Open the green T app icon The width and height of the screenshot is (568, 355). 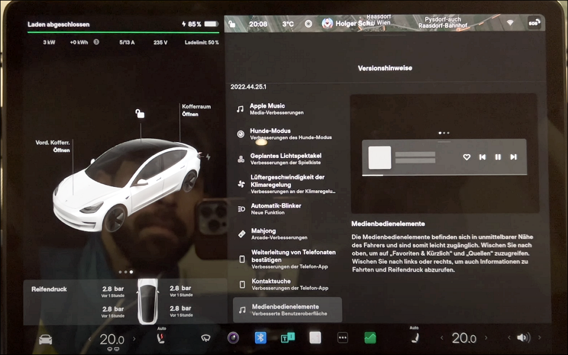pos(288,337)
